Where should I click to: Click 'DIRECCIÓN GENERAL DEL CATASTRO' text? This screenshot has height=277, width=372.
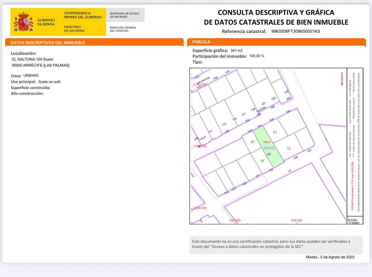123,29
